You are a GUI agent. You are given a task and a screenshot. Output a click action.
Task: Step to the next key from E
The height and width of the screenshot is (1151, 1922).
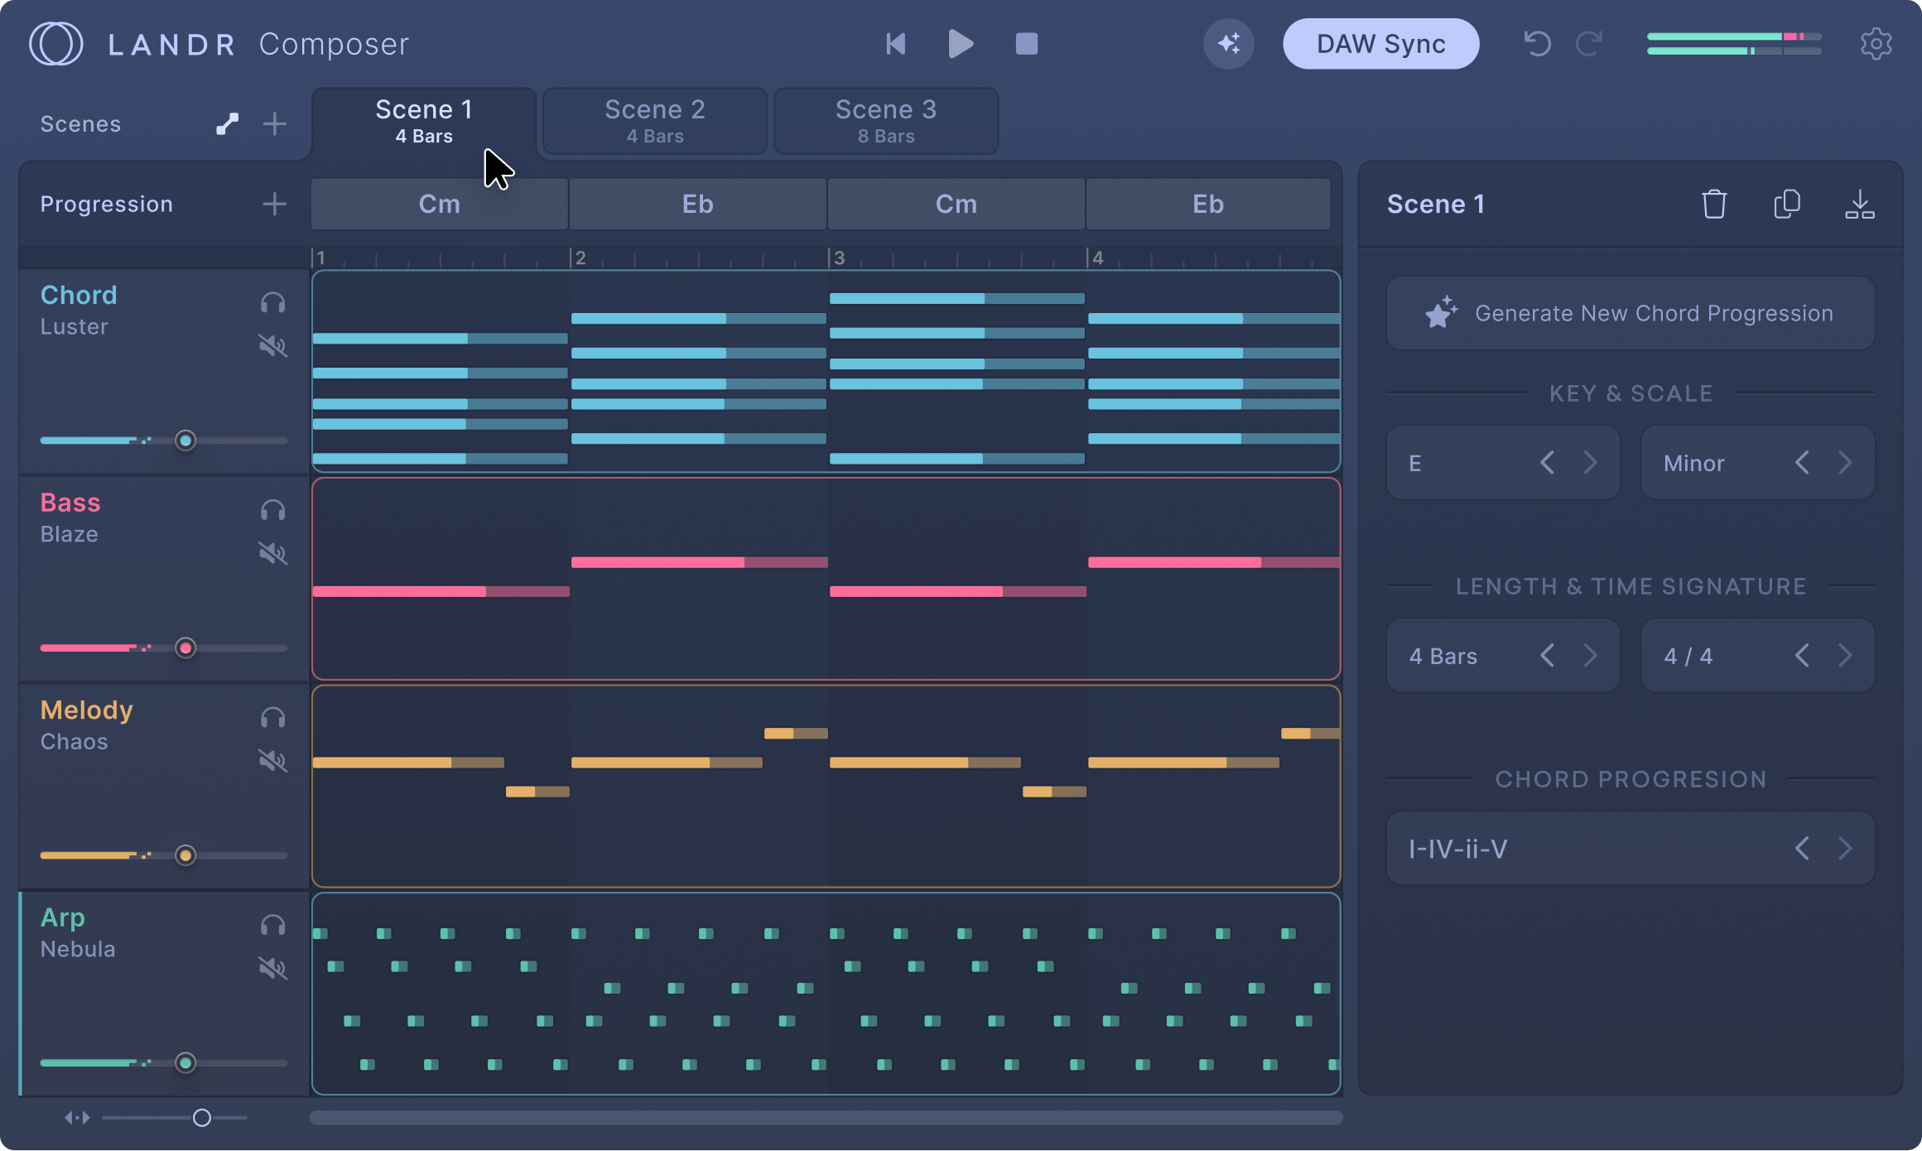(x=1590, y=462)
